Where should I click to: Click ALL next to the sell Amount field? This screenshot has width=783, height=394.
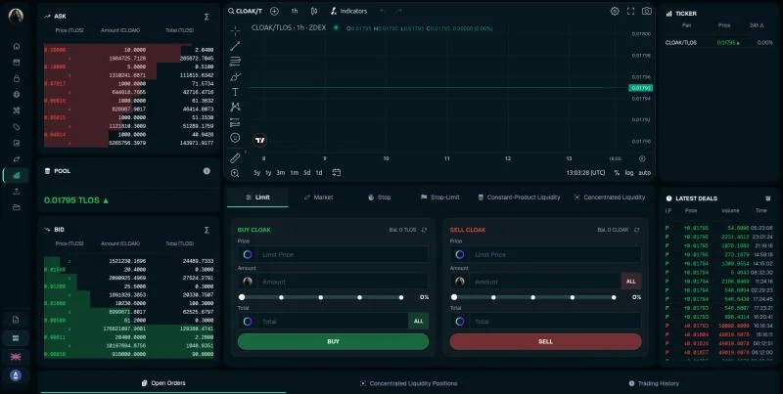point(631,282)
